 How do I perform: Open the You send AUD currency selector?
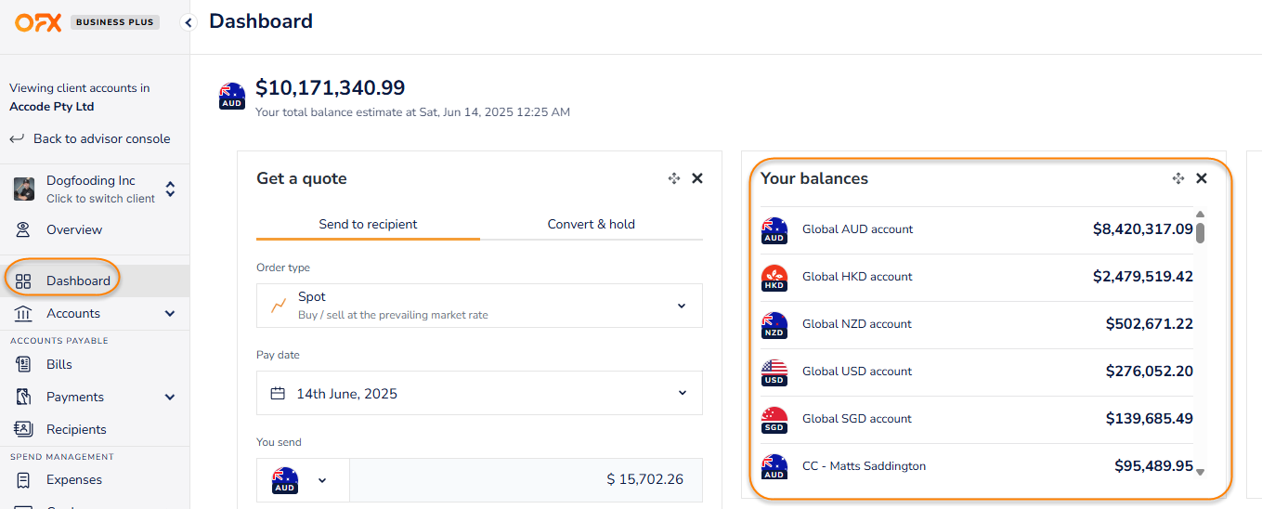tap(302, 480)
